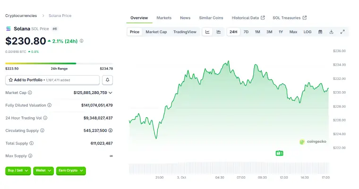Toggle LOG scale on chart
This screenshot has height=189, width=359.
tap(308, 32)
